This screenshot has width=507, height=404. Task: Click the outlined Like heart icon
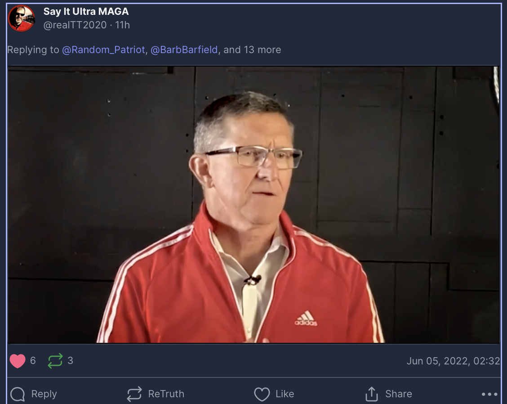point(262,394)
